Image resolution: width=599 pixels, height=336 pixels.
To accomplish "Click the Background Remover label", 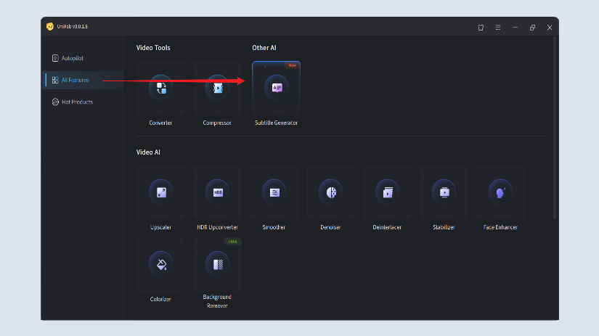I will click(217, 301).
